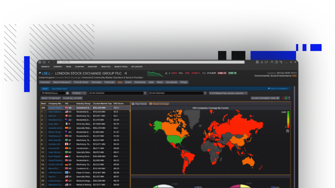Open the Send us feedback link
The image size is (335, 188).
(x=278, y=89)
